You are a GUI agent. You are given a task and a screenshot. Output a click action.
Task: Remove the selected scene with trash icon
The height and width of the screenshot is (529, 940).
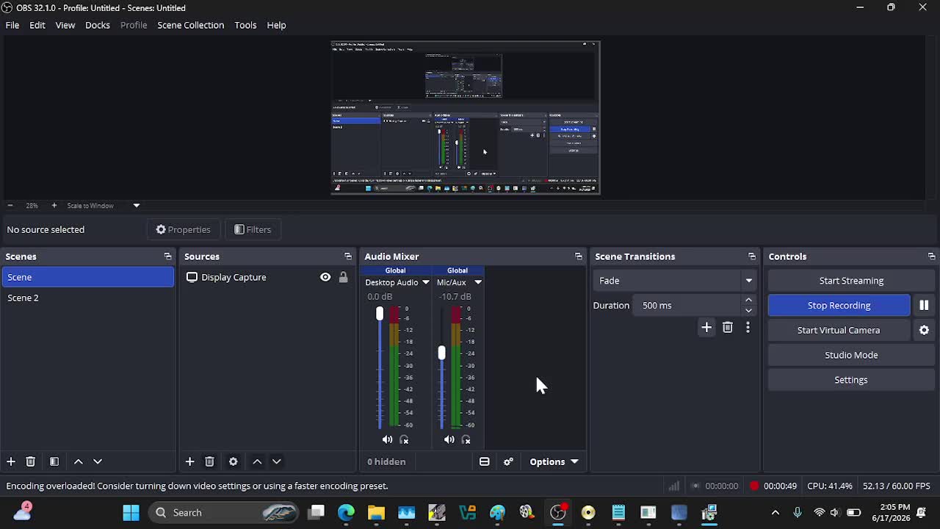(x=31, y=461)
